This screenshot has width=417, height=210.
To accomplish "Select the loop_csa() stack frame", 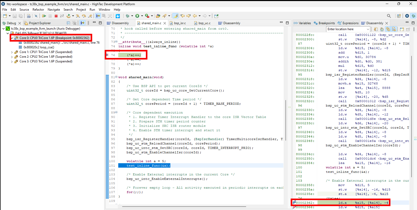I will coord(39,47).
